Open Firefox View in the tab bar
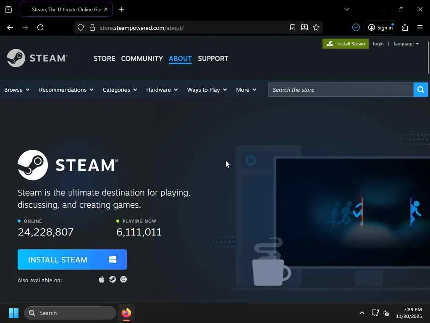 coord(8,9)
